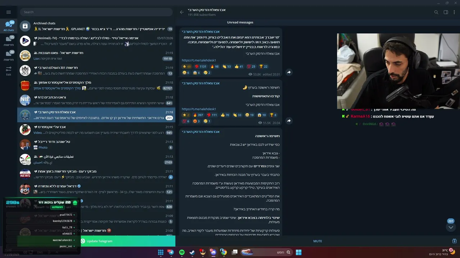The width and height of the screenshot is (460, 258).
Task: Click the trophy reaction showing 8
Action: (x=273, y=115)
